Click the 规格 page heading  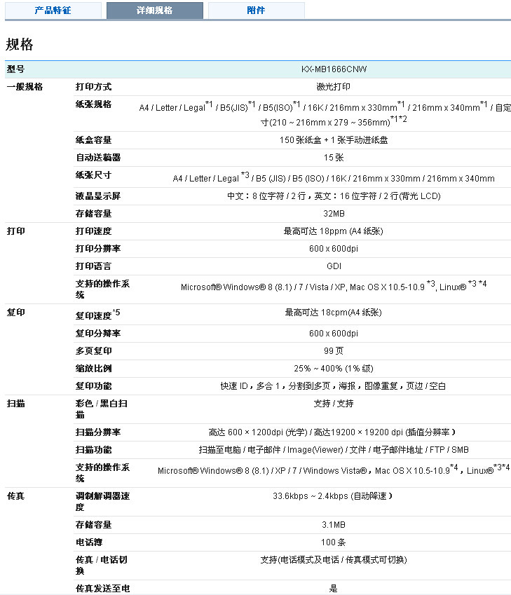click(20, 45)
